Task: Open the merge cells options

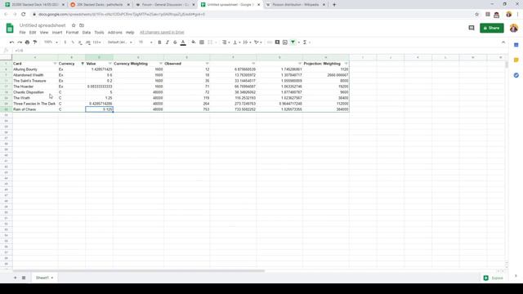Action: (212, 42)
